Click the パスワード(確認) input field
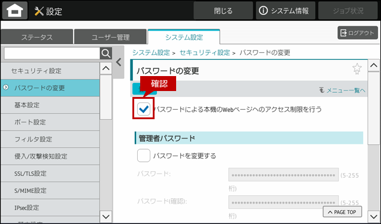Image resolution: width=381 pixels, height=224 pixels. pyautogui.click(x=283, y=202)
